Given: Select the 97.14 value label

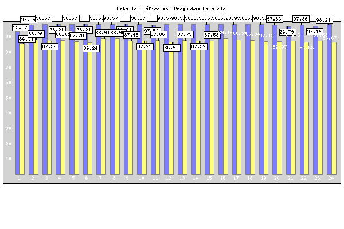Looking at the screenshot, I should (x=314, y=31).
